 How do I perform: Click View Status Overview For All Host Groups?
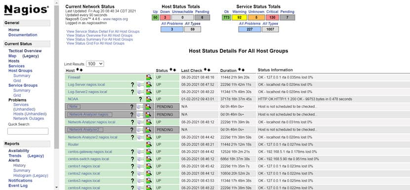point(99,35)
